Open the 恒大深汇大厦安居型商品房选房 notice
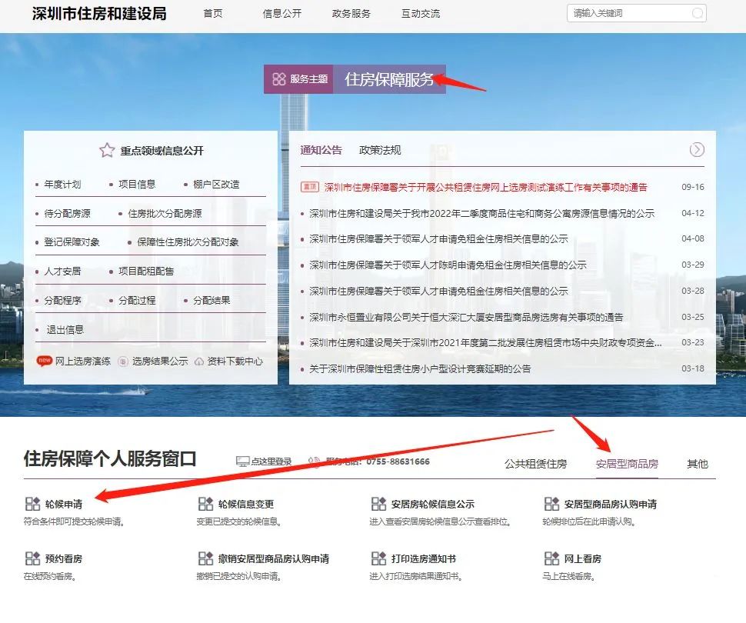This screenshot has width=746, height=623. point(466,317)
